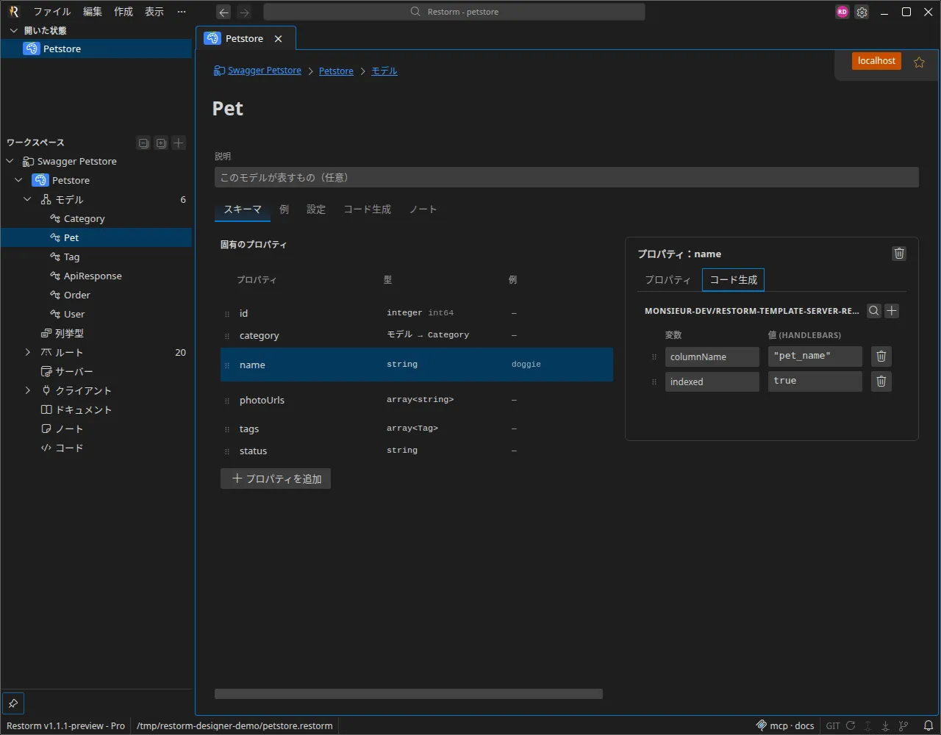
Task: Open the RD user avatar
Action: 842,12
